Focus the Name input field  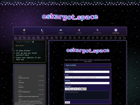coord(87,72)
